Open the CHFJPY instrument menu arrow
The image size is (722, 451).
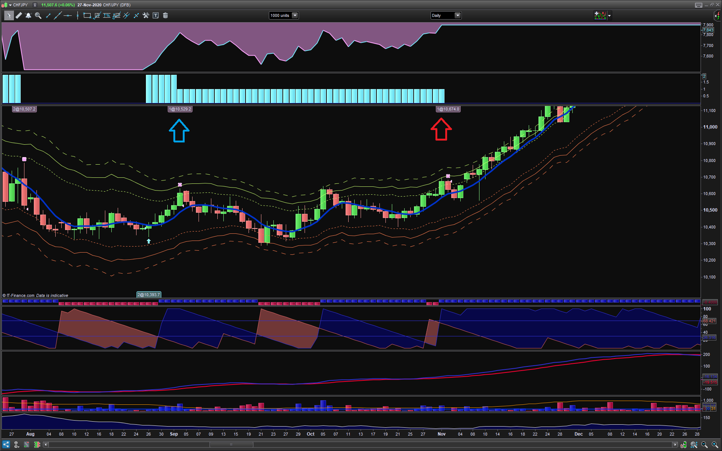coord(9,5)
